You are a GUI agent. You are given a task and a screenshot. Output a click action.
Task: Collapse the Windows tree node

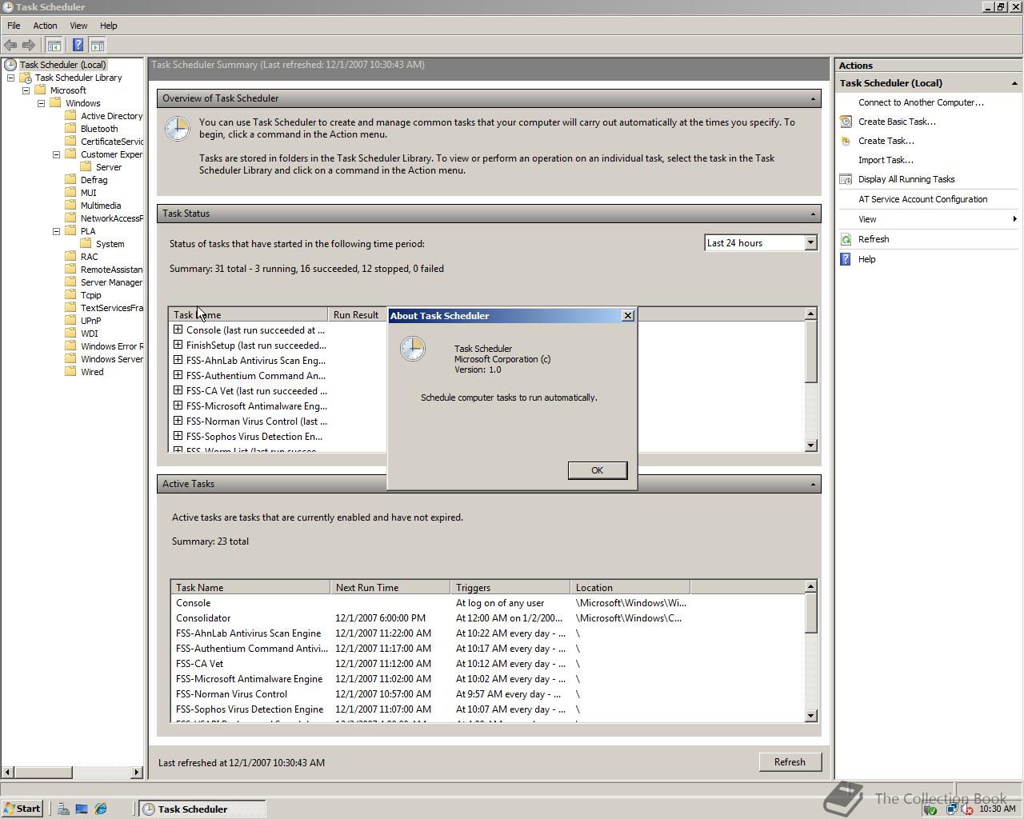tap(41, 103)
